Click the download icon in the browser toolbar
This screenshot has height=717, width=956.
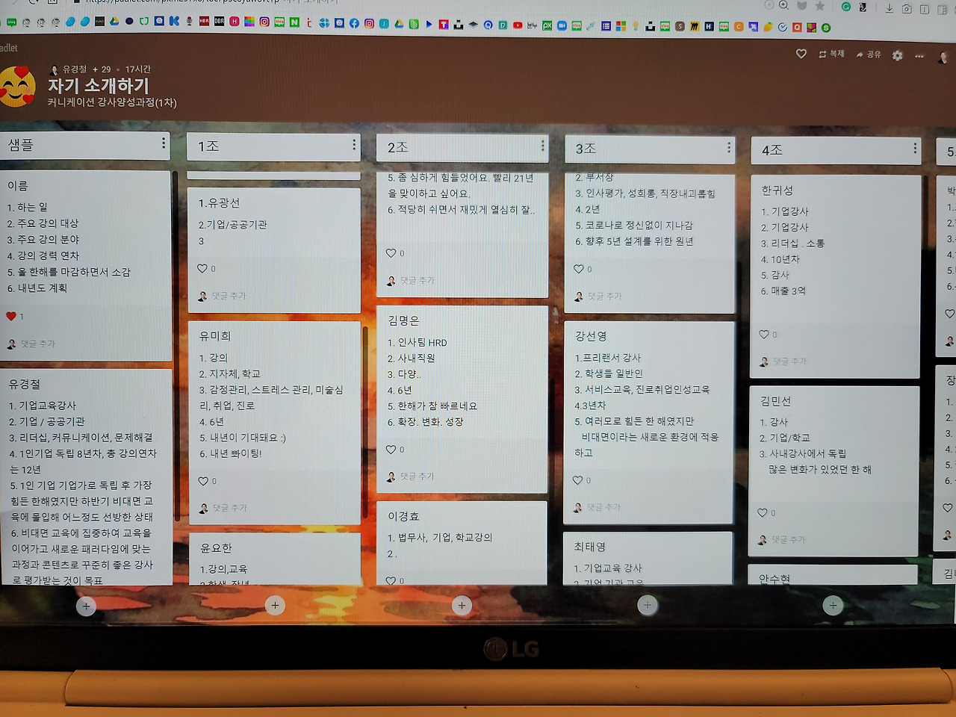890,10
